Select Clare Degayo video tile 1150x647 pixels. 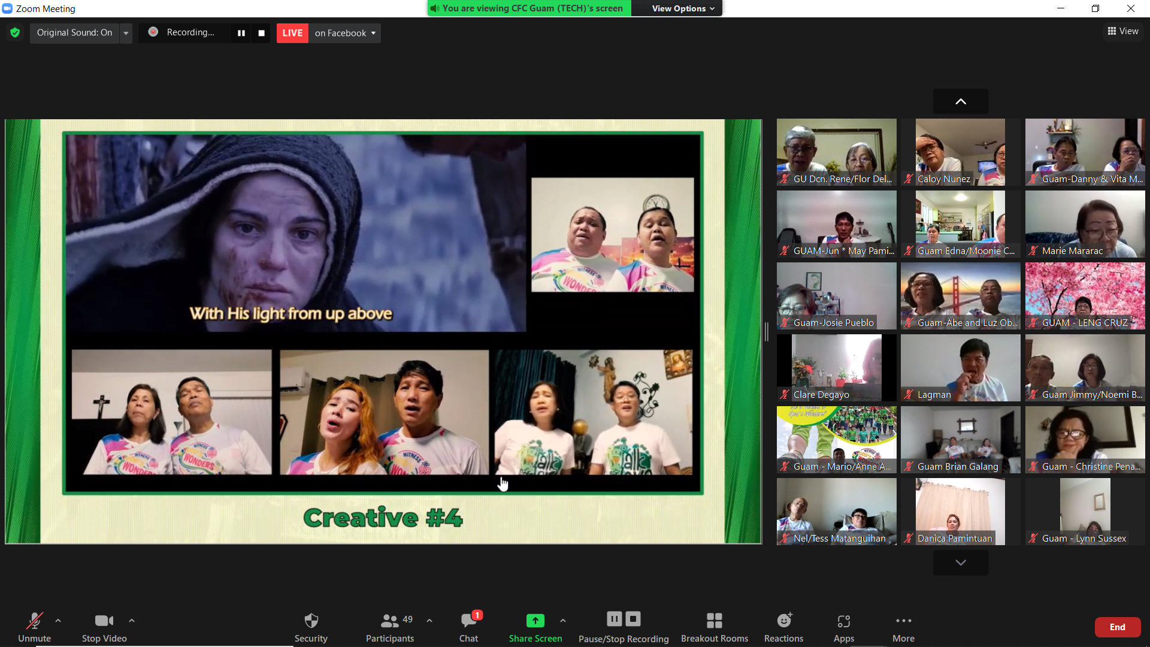[837, 368]
